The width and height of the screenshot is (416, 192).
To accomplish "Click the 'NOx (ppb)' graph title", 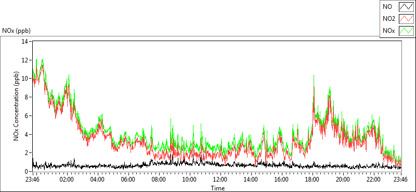I will [17, 31].
